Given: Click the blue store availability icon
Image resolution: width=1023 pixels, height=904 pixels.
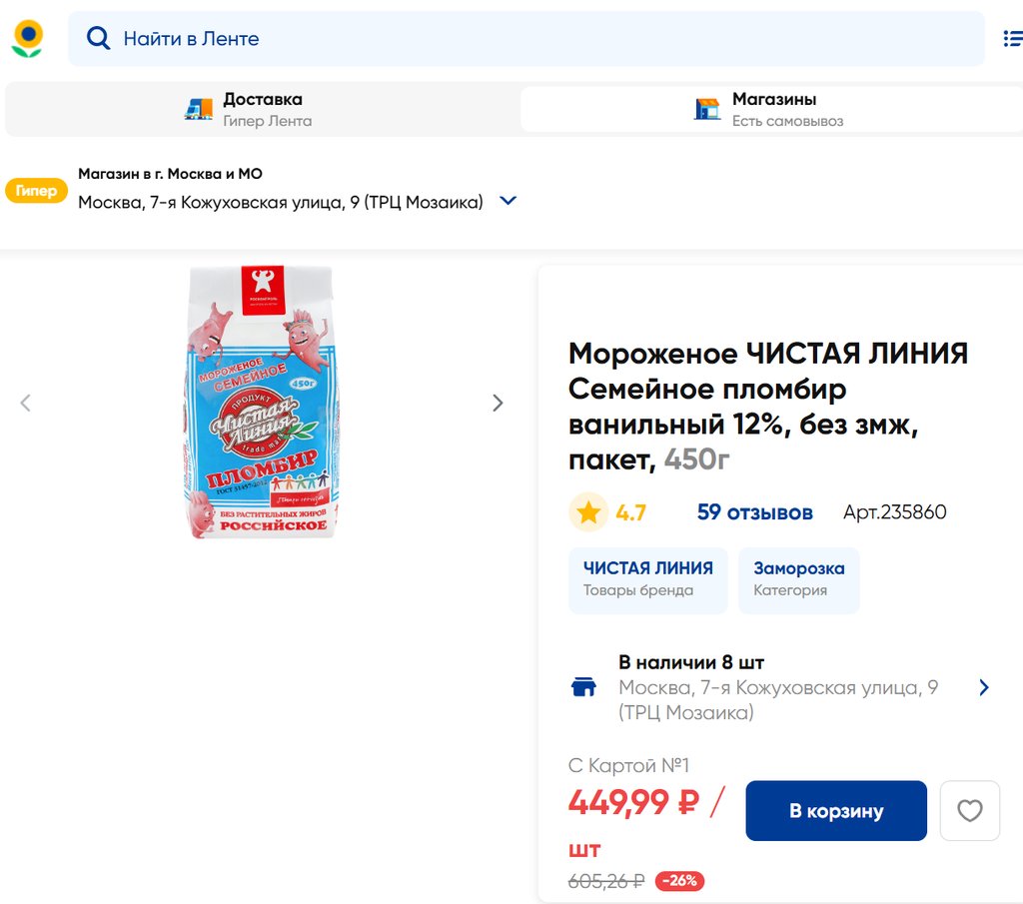Looking at the screenshot, I should click(583, 687).
